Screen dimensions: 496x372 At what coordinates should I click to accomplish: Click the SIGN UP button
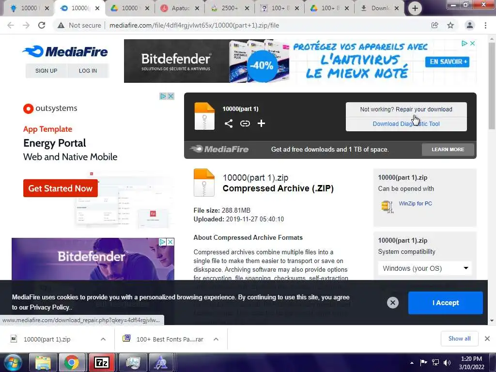[46, 71]
